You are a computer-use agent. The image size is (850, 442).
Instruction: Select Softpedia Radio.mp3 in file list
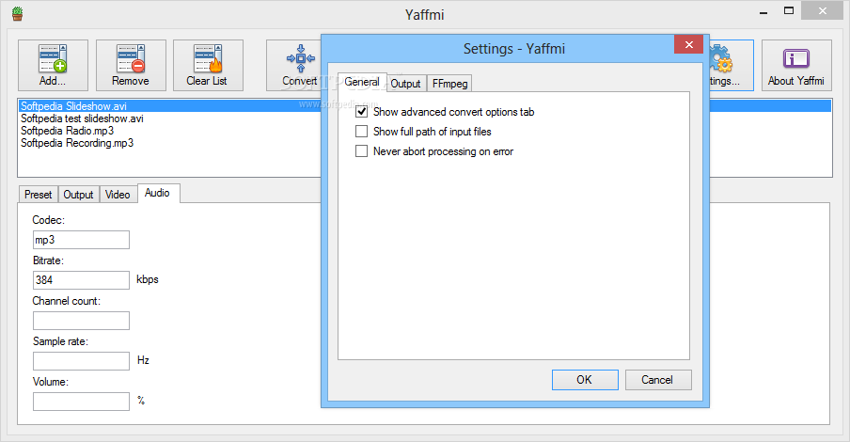169,131
